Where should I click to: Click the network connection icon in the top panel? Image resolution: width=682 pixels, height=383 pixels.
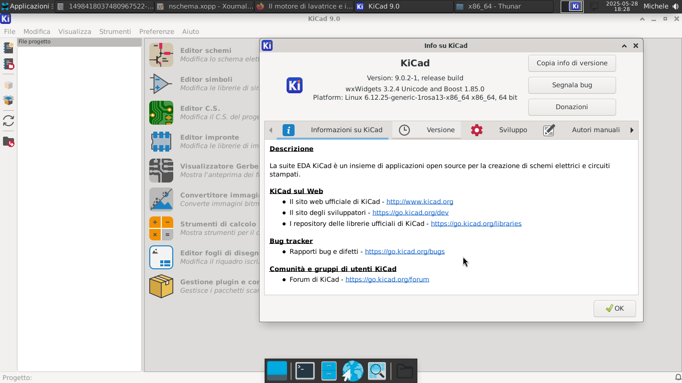[594, 6]
